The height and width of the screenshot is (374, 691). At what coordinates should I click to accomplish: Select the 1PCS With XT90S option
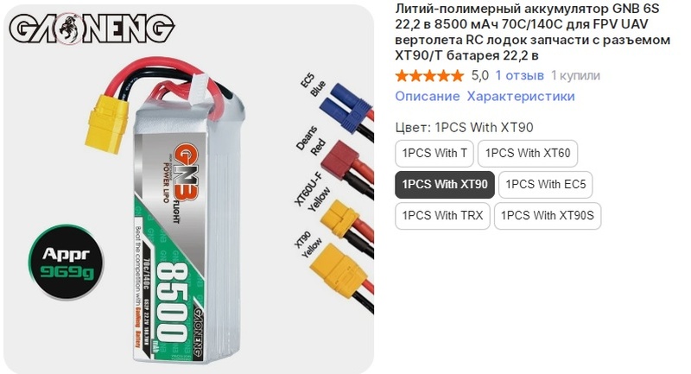[x=548, y=215]
